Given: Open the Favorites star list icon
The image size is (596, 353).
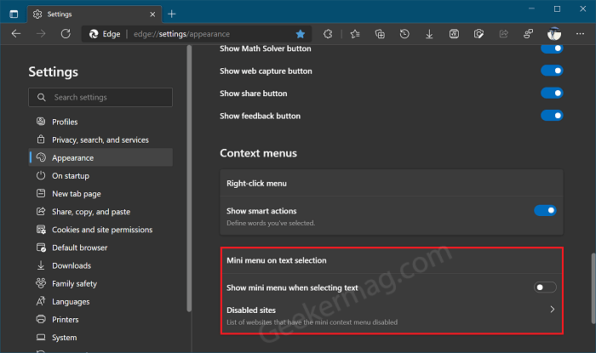Looking at the screenshot, I should coord(355,34).
